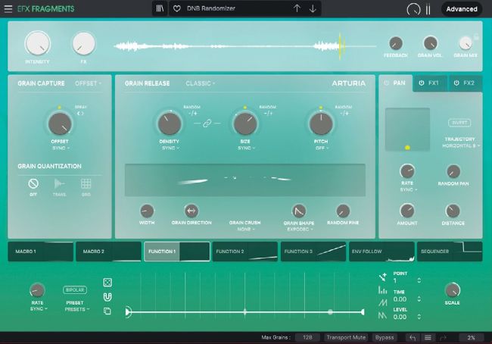Open the preset library browser

160,9
